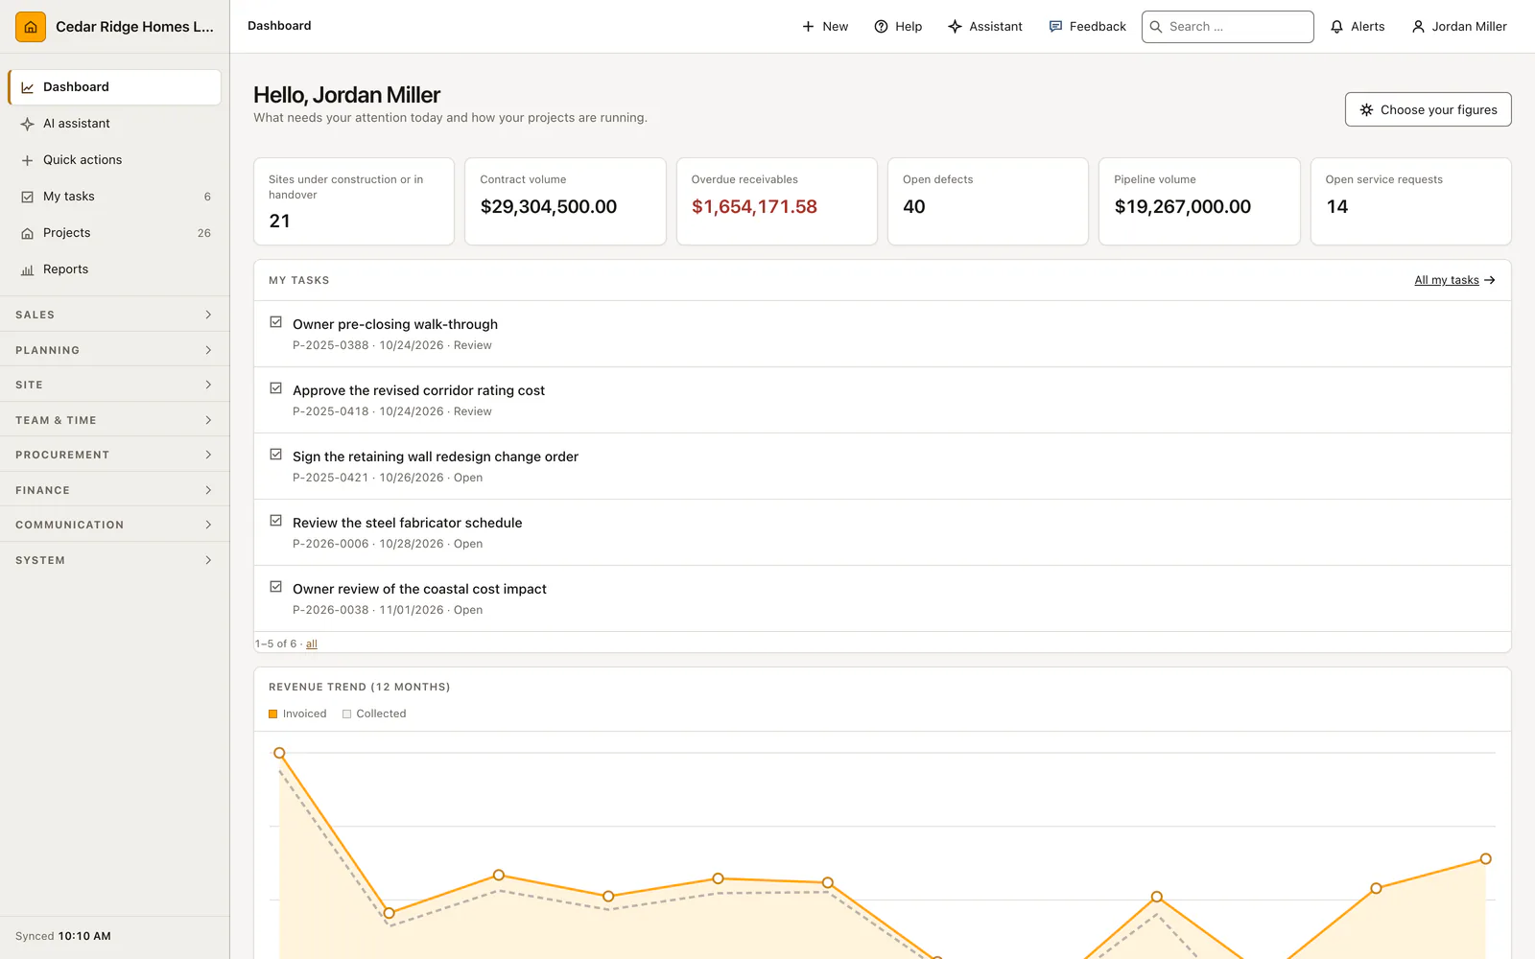Viewport: 1535px width, 959px height.
Task: Click the badge '26' next to Projects
Action: (204, 233)
